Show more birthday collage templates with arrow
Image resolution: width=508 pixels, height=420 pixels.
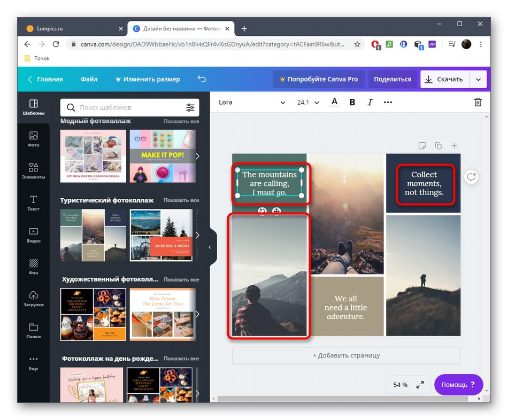point(197,393)
